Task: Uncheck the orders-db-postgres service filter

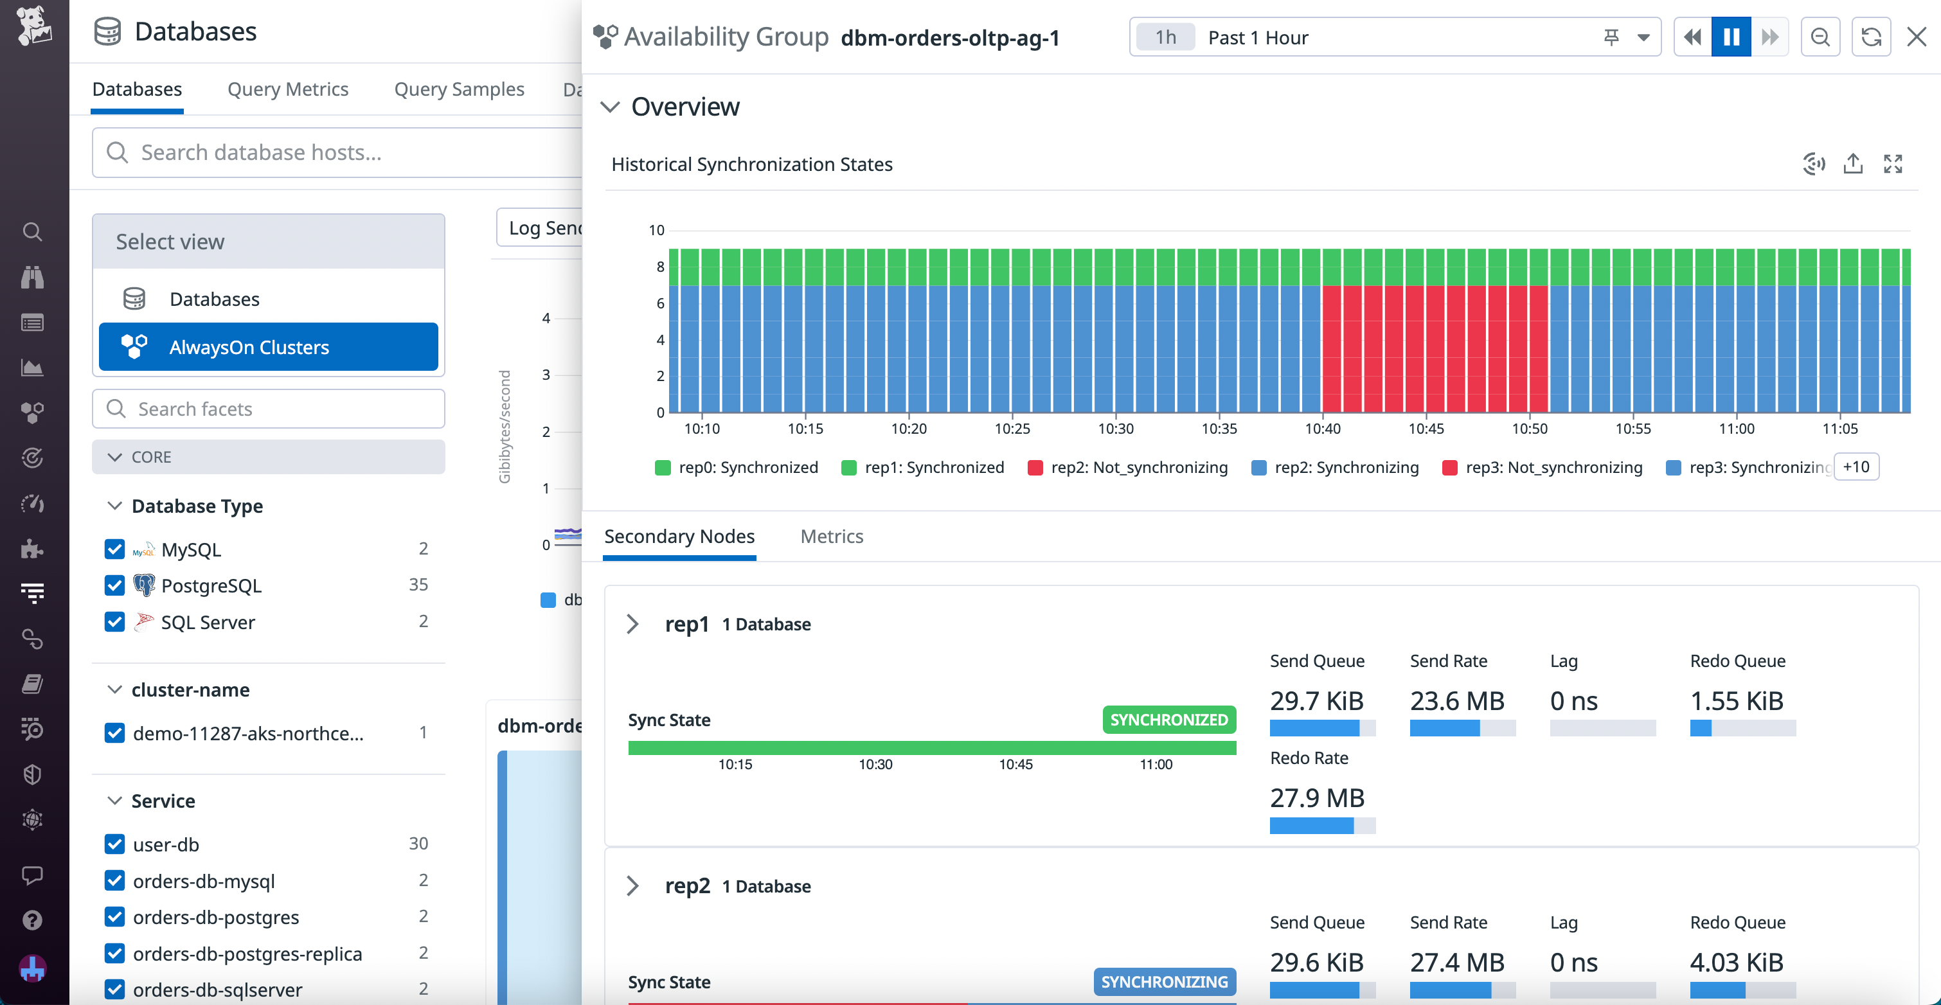Action: (114, 916)
